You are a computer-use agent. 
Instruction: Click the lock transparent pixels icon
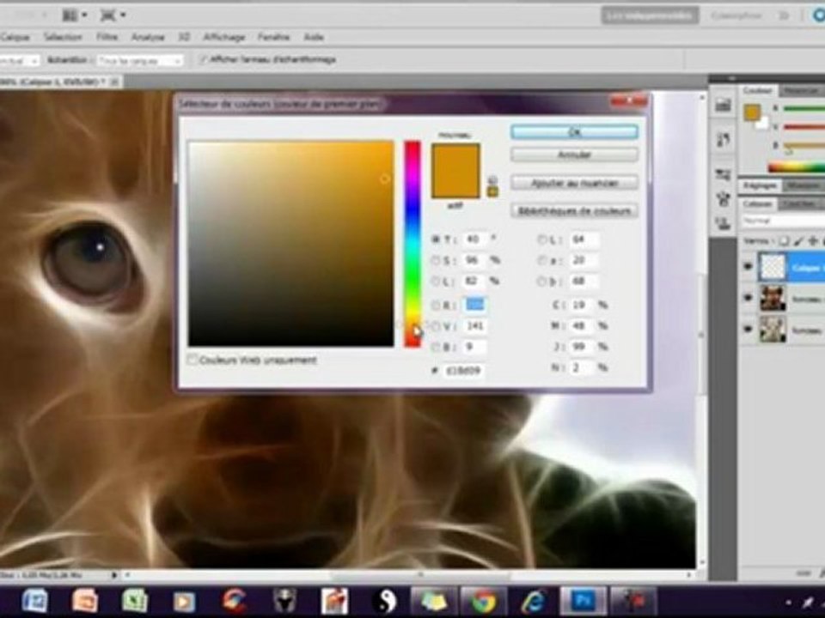tap(784, 241)
